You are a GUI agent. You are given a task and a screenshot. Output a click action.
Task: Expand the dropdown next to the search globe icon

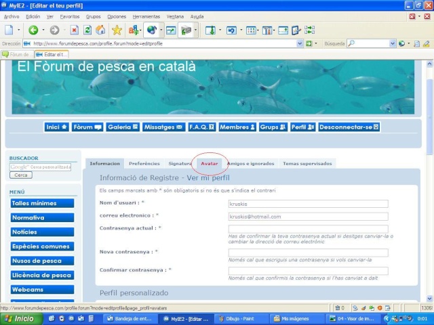coord(409,43)
